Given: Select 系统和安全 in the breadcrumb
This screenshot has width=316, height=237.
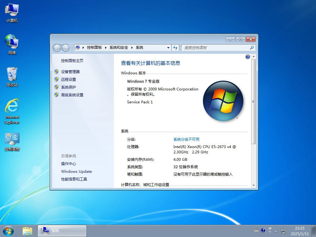Looking at the screenshot, I should [x=118, y=48].
